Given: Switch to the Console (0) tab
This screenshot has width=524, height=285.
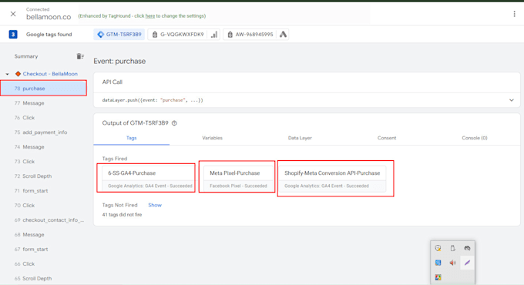Looking at the screenshot, I should 475,138.
